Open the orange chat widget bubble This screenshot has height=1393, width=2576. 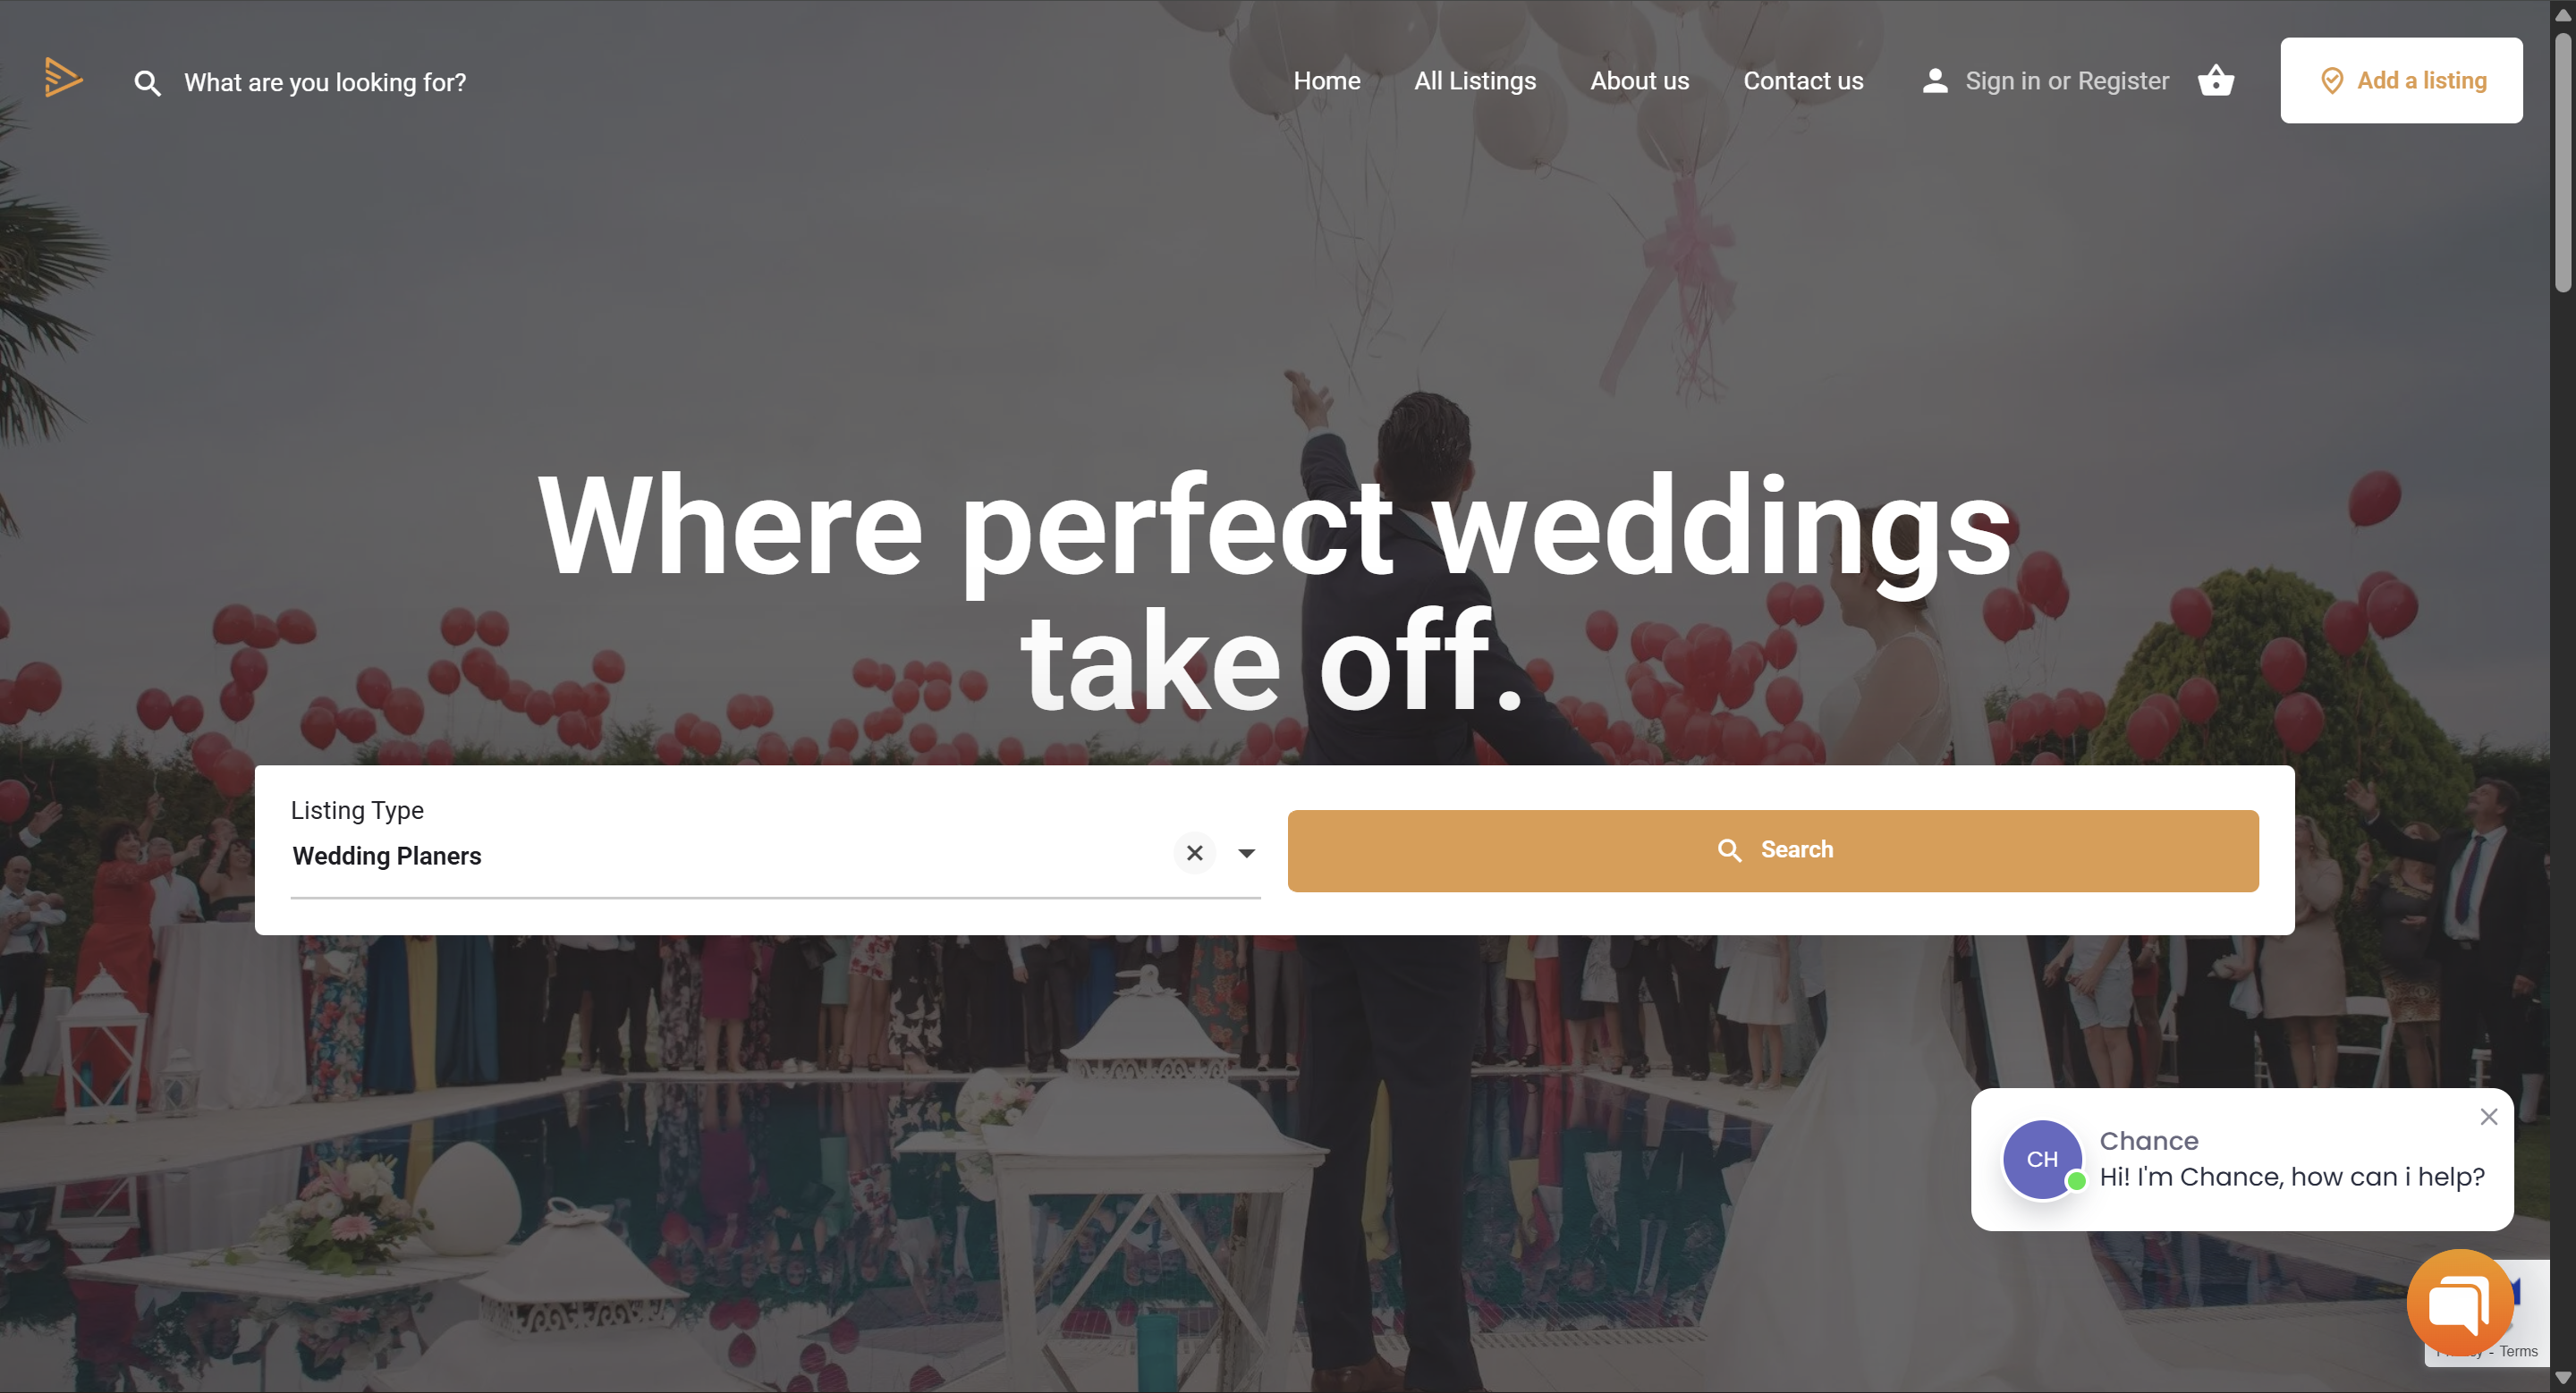(x=2460, y=1303)
